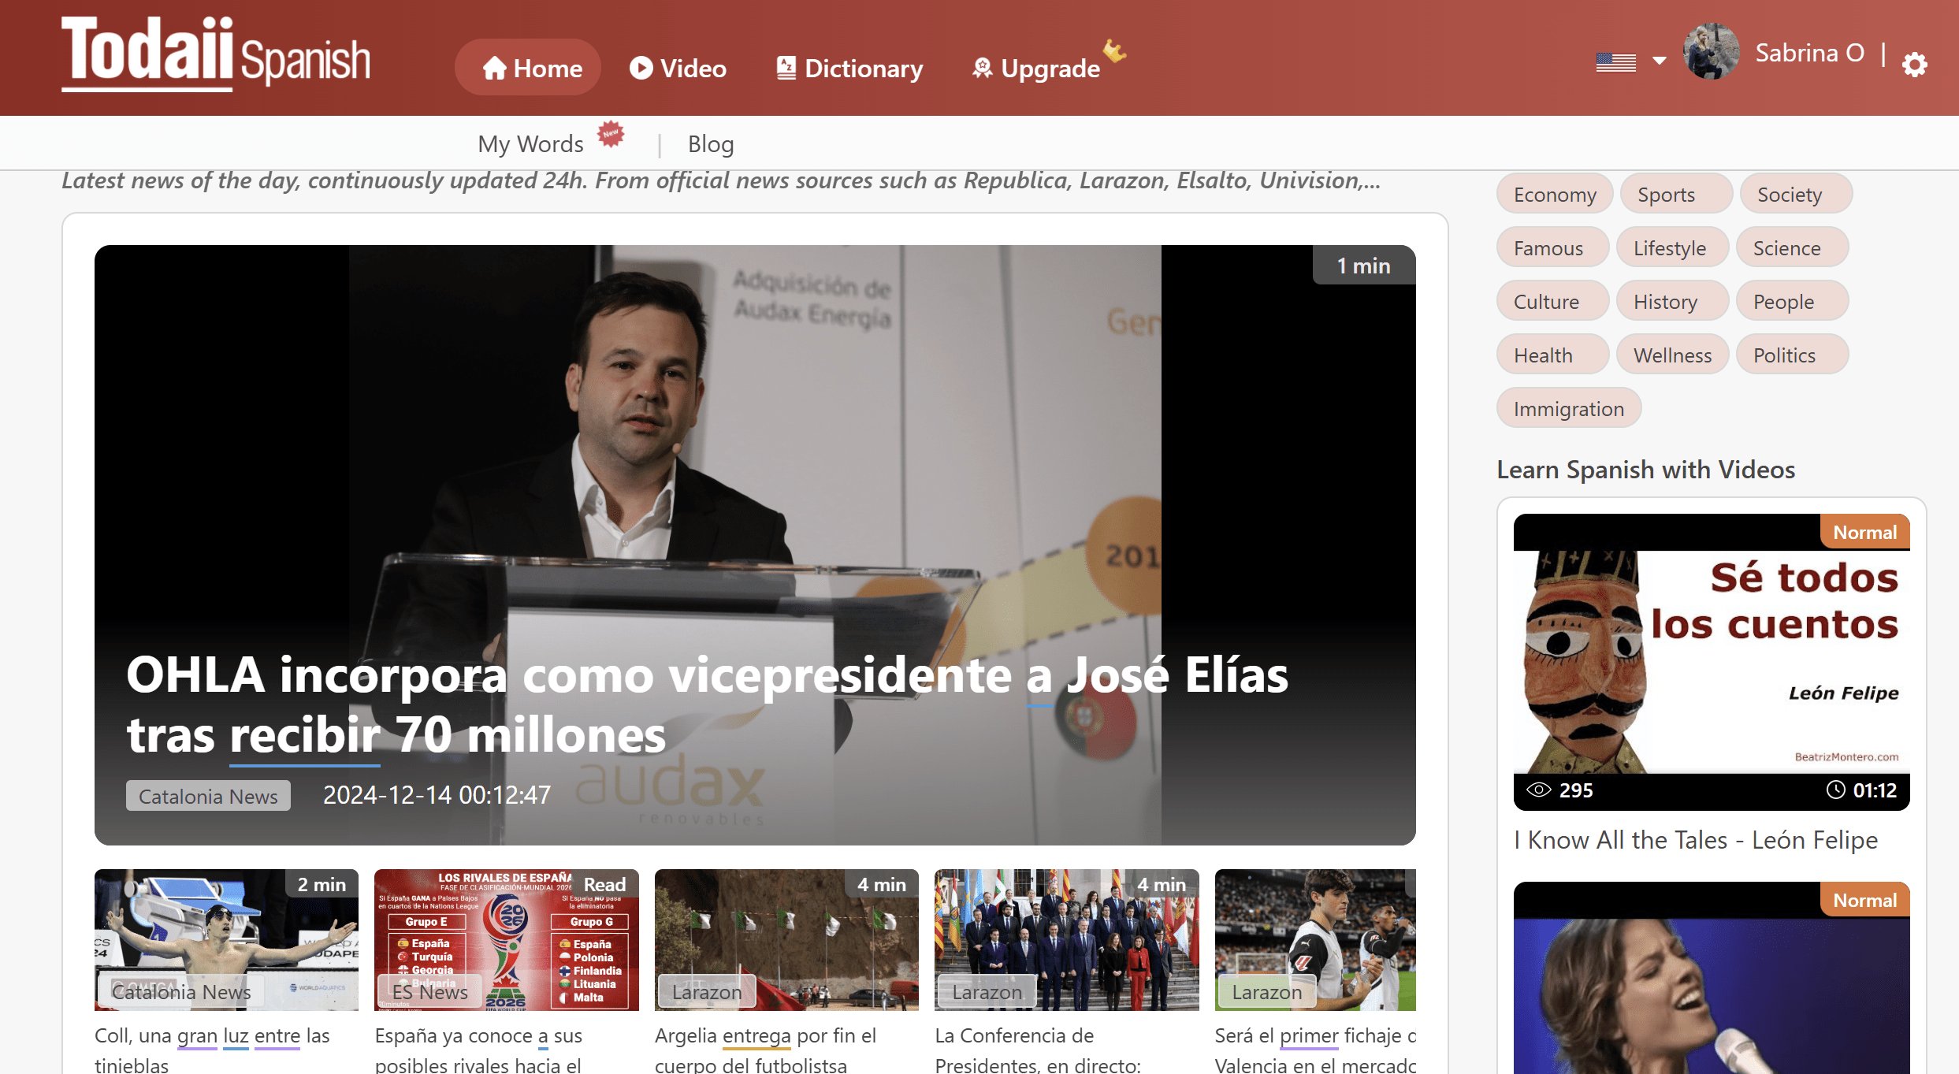Open the Dictionary page
Image resolution: width=1959 pixels, height=1074 pixels.
849,68
